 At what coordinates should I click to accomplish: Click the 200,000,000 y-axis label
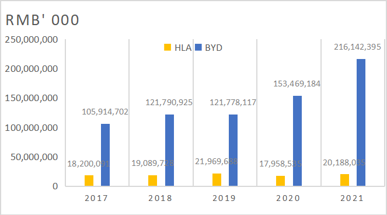coord(32,69)
